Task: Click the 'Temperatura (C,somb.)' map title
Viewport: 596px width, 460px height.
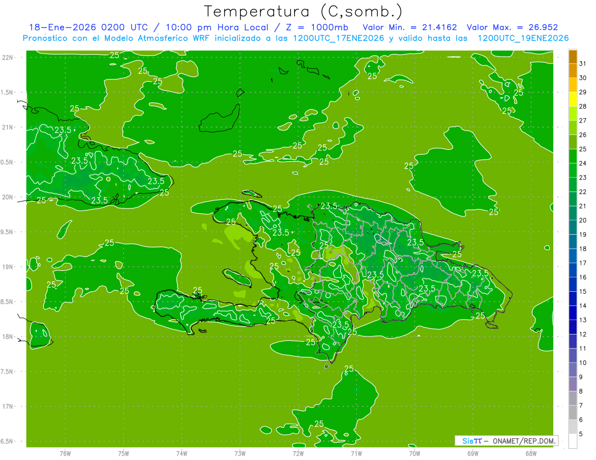Action: (303, 11)
